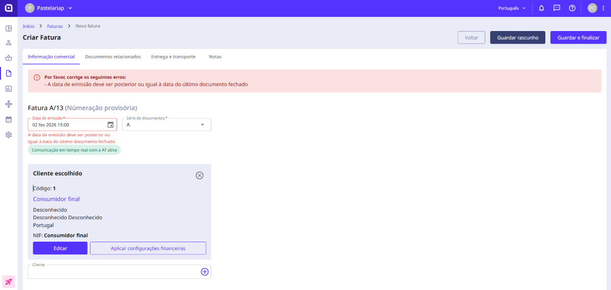This screenshot has height=290, width=611.
Task: Click the plus icon in Cliente field
Action: pos(205,272)
